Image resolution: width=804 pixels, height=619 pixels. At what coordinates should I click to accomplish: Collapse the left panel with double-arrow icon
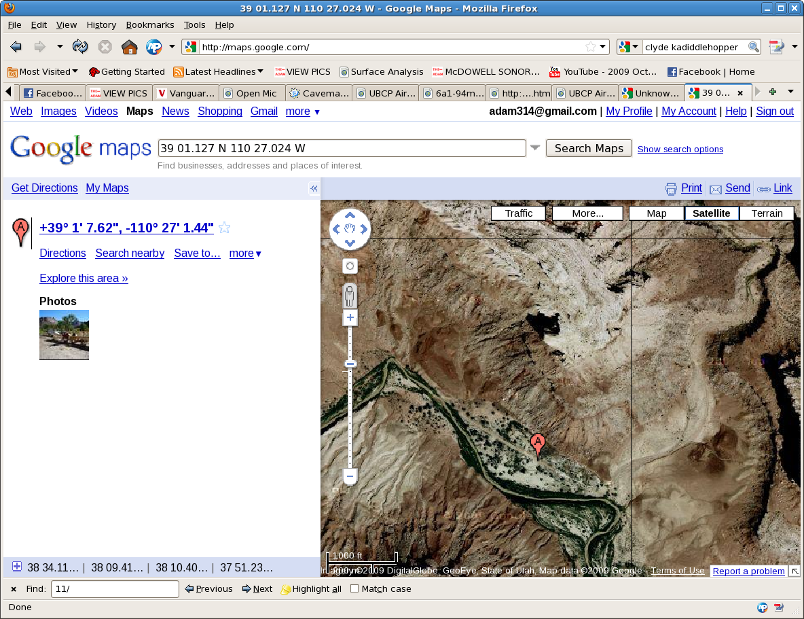(x=314, y=189)
